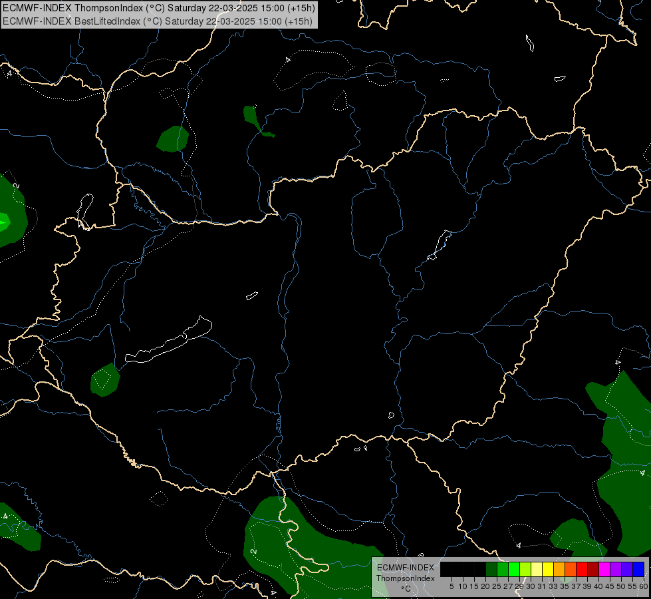Click the legend tick value 20

pos(485,586)
